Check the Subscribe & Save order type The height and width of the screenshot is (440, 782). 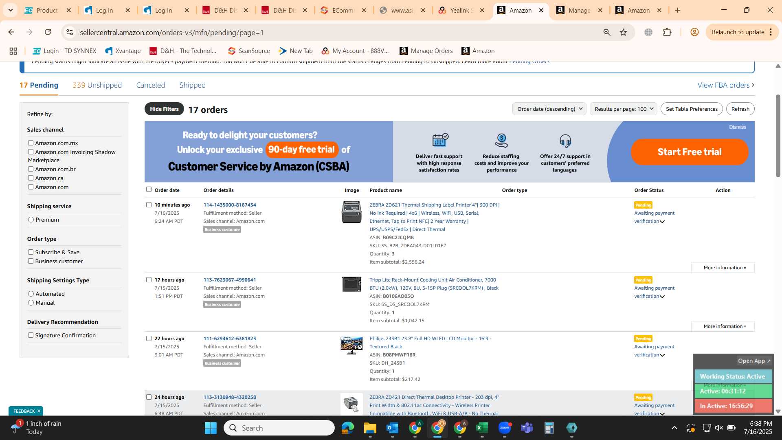point(31,252)
